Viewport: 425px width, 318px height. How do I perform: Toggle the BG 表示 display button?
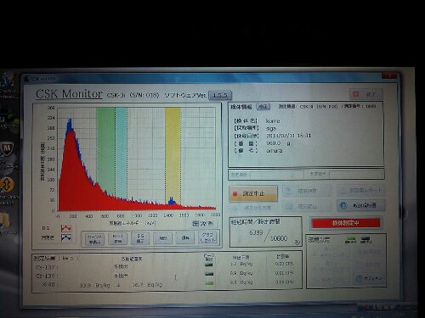(x=140, y=238)
